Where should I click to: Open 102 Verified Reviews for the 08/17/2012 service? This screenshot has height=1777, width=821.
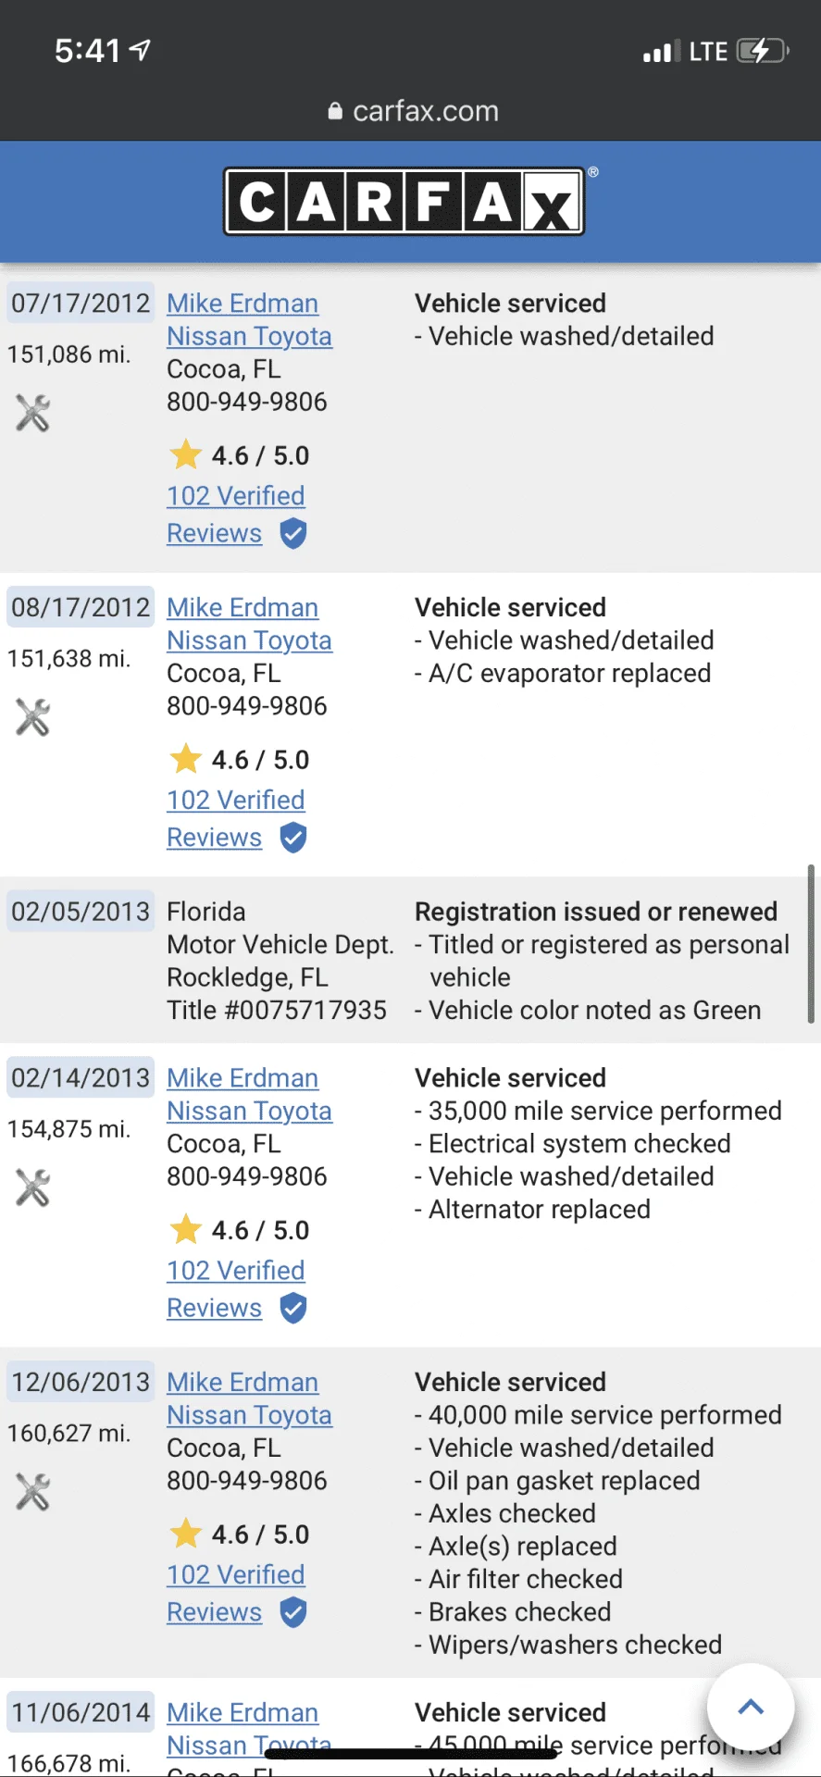(236, 818)
